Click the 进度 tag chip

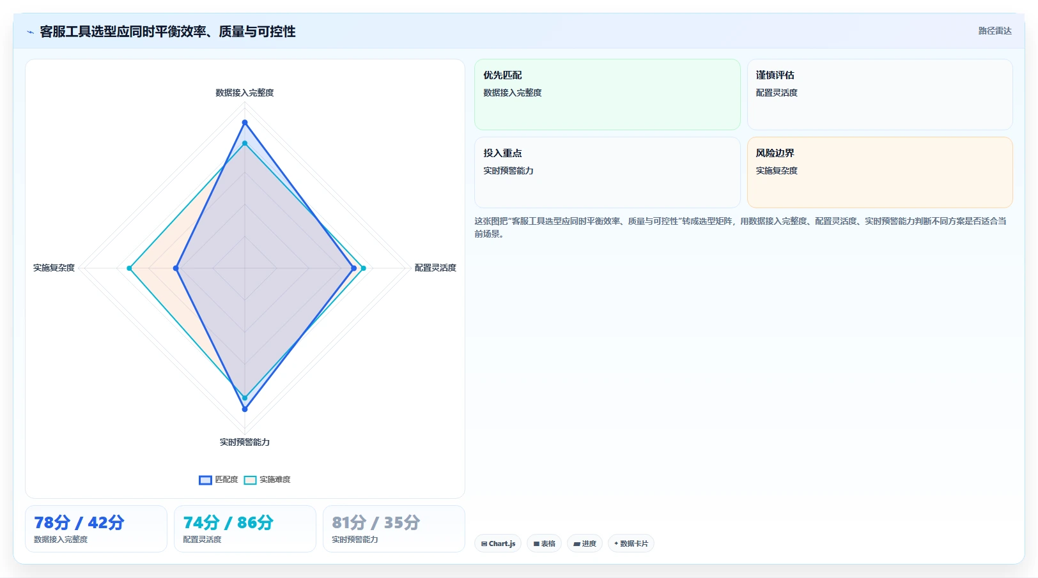pyautogui.click(x=584, y=544)
